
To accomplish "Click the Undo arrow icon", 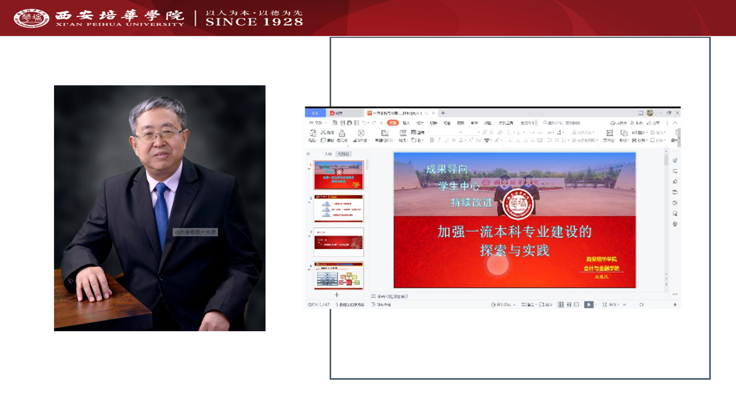I will coord(363,123).
